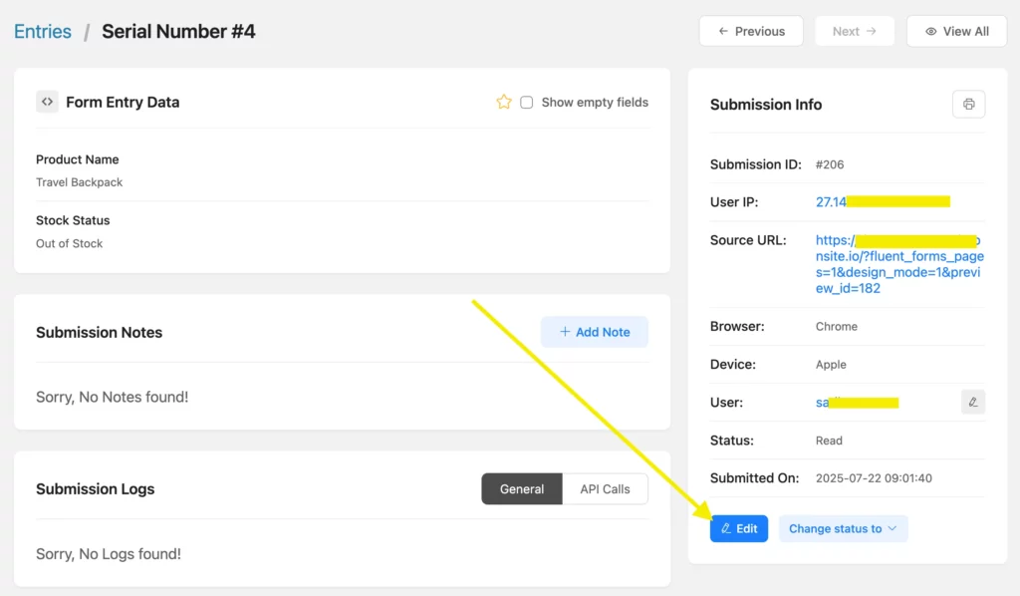Click the pencil icon beside User
1020x596 pixels.
972,402
